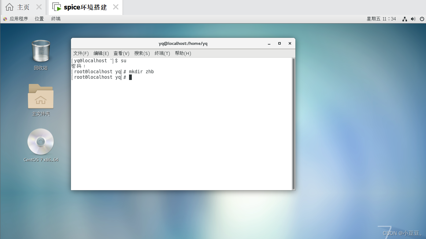426x239 pixels.
Task: Click the speaker volume icon in top panel
Action: [x=413, y=19]
